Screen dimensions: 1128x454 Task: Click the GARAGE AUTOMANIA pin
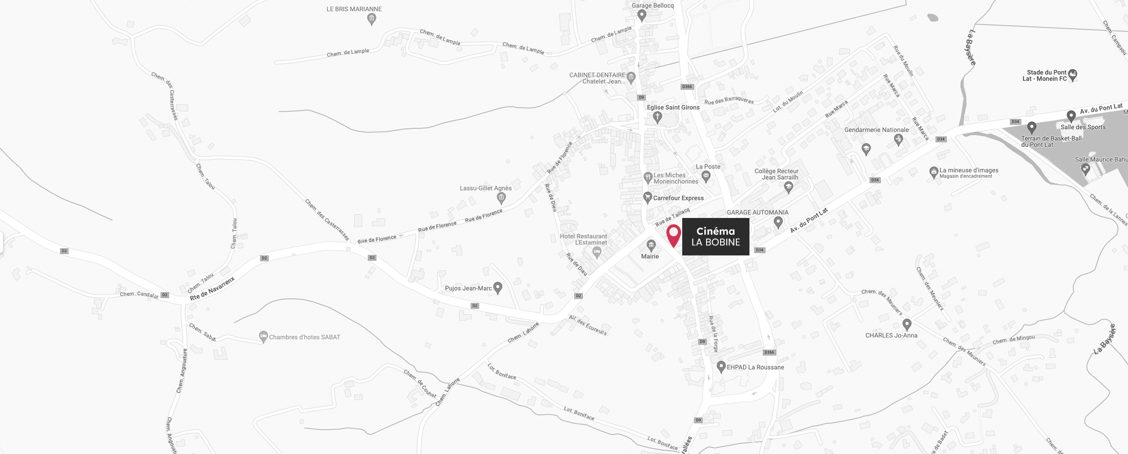(x=778, y=222)
